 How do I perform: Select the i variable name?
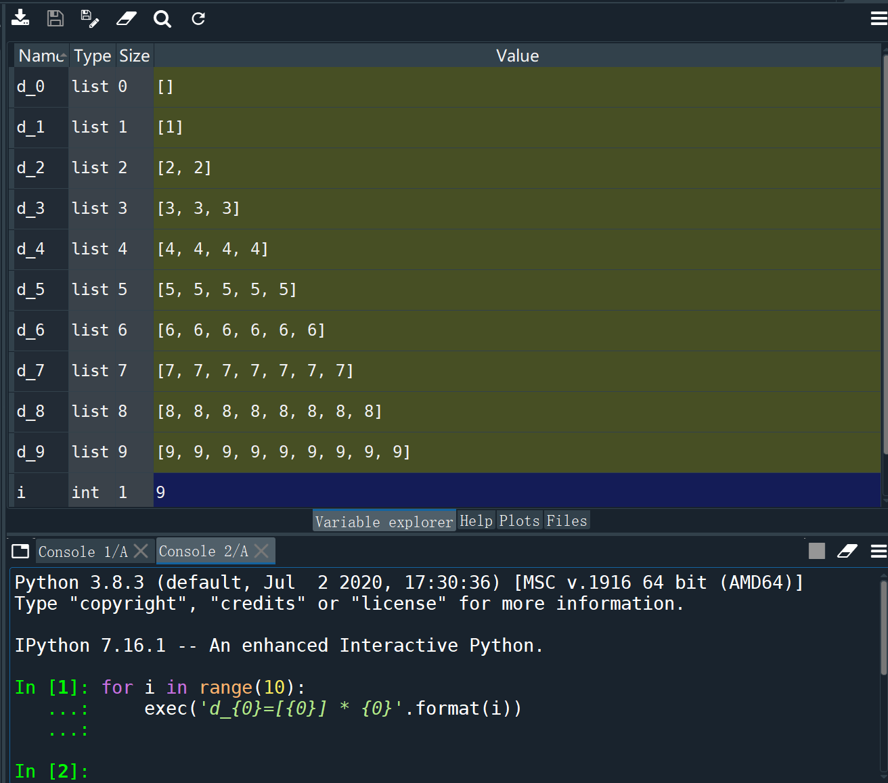41,492
